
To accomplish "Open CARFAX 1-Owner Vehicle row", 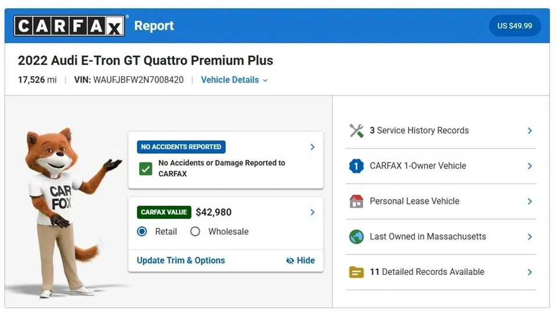I will click(441, 166).
